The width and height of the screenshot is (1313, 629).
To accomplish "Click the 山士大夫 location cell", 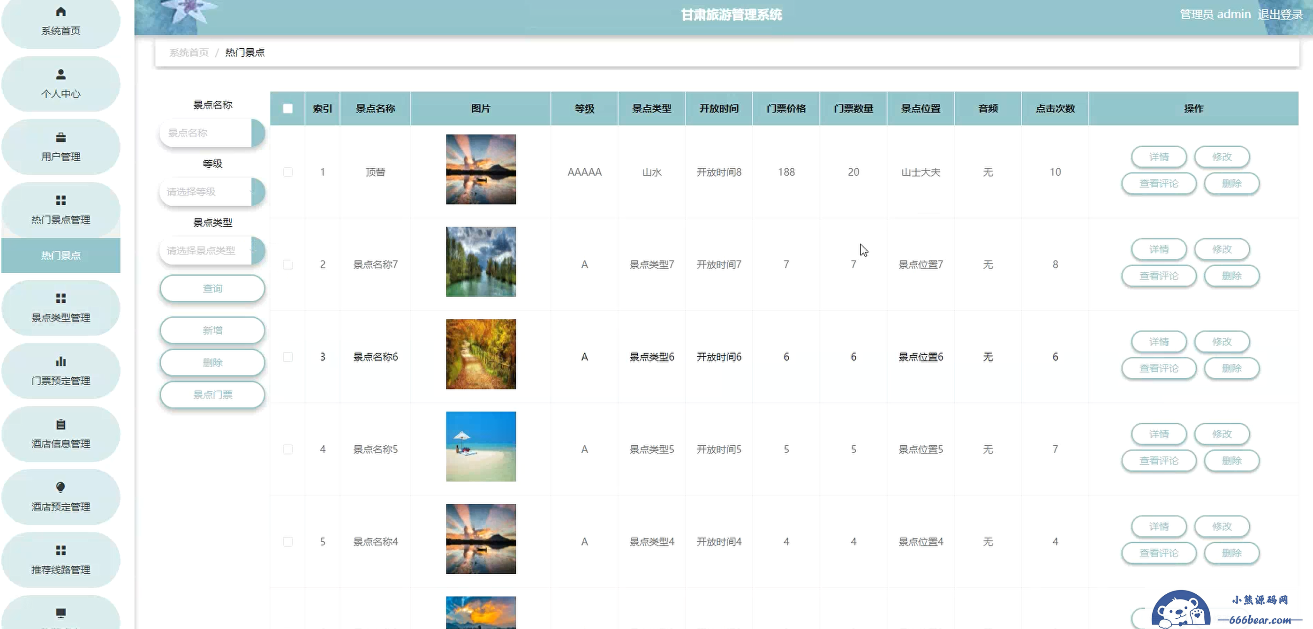I will 921,172.
